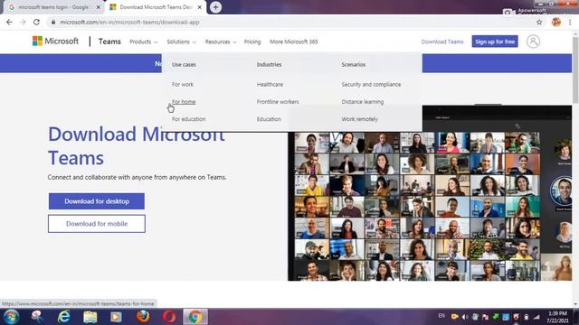This screenshot has width=579, height=325.
Task: Open a new tab with the plus button
Action: coord(215,7)
